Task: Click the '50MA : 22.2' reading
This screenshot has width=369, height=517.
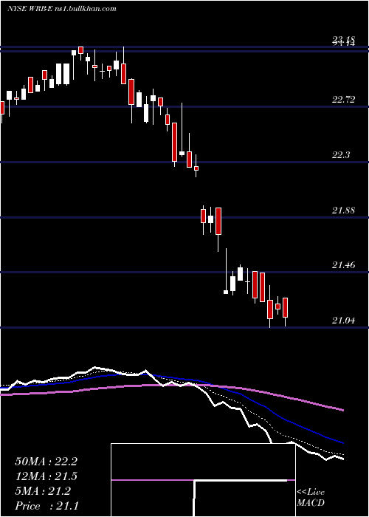Action: pos(46,462)
